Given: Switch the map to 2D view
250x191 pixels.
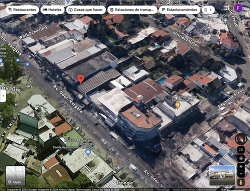Looking at the screenshot, I should coord(241,149).
